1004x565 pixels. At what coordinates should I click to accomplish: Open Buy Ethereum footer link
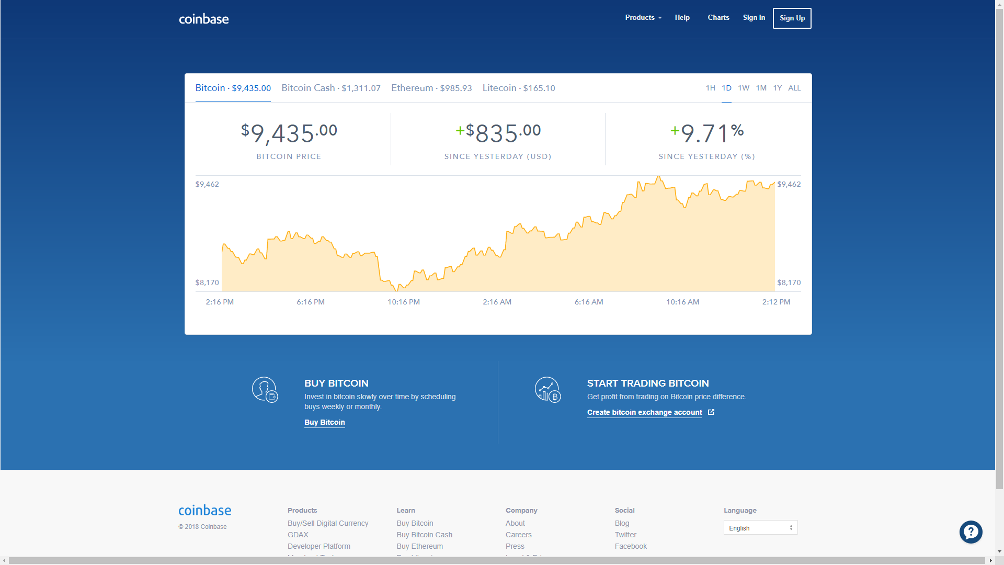pyautogui.click(x=419, y=546)
